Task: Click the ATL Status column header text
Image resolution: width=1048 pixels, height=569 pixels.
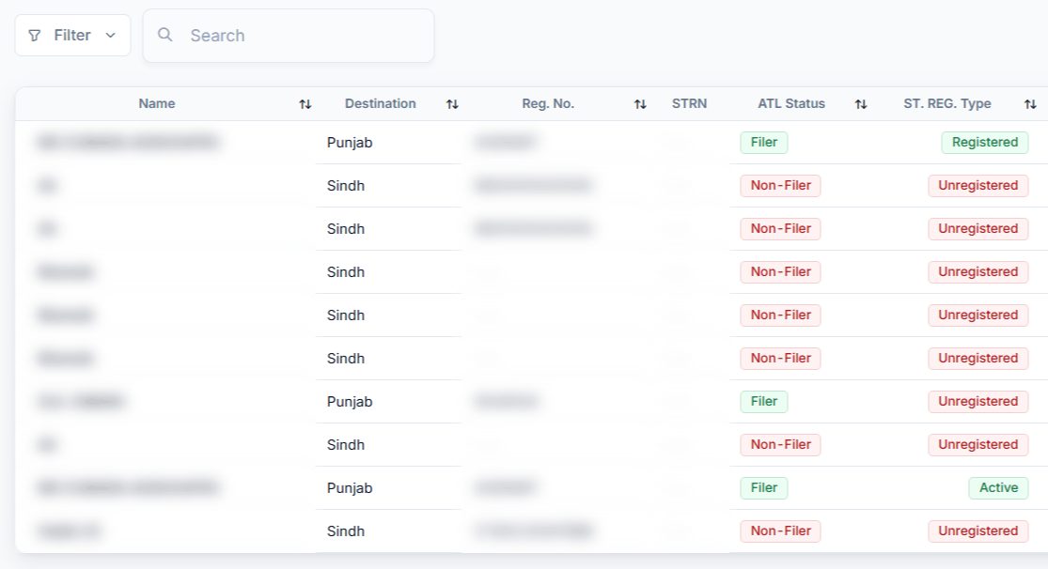Action: (x=791, y=103)
